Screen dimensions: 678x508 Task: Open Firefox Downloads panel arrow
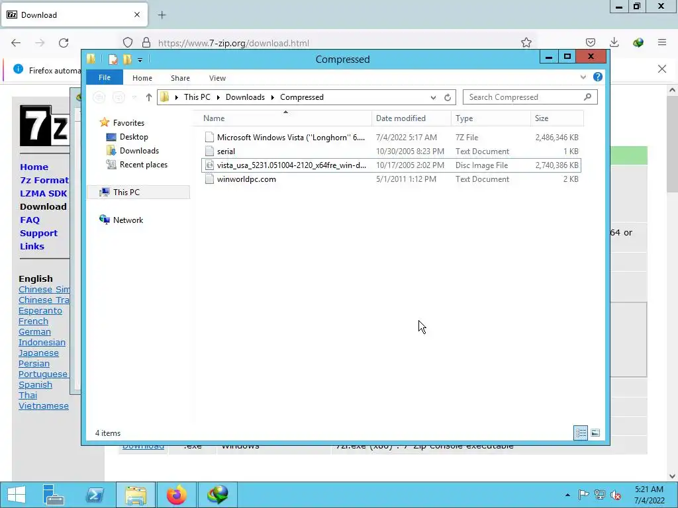614,42
